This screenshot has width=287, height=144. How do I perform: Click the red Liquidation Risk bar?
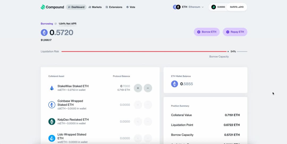143,51
